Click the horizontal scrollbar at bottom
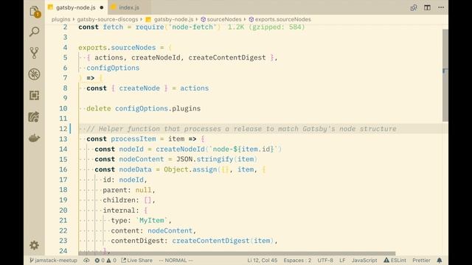The image size is (472, 265). point(237,253)
